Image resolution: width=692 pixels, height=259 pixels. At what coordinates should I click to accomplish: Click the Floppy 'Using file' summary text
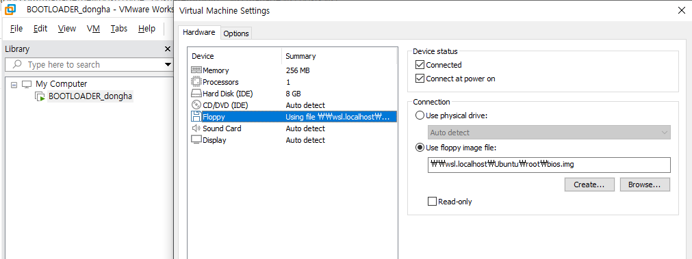tap(337, 117)
